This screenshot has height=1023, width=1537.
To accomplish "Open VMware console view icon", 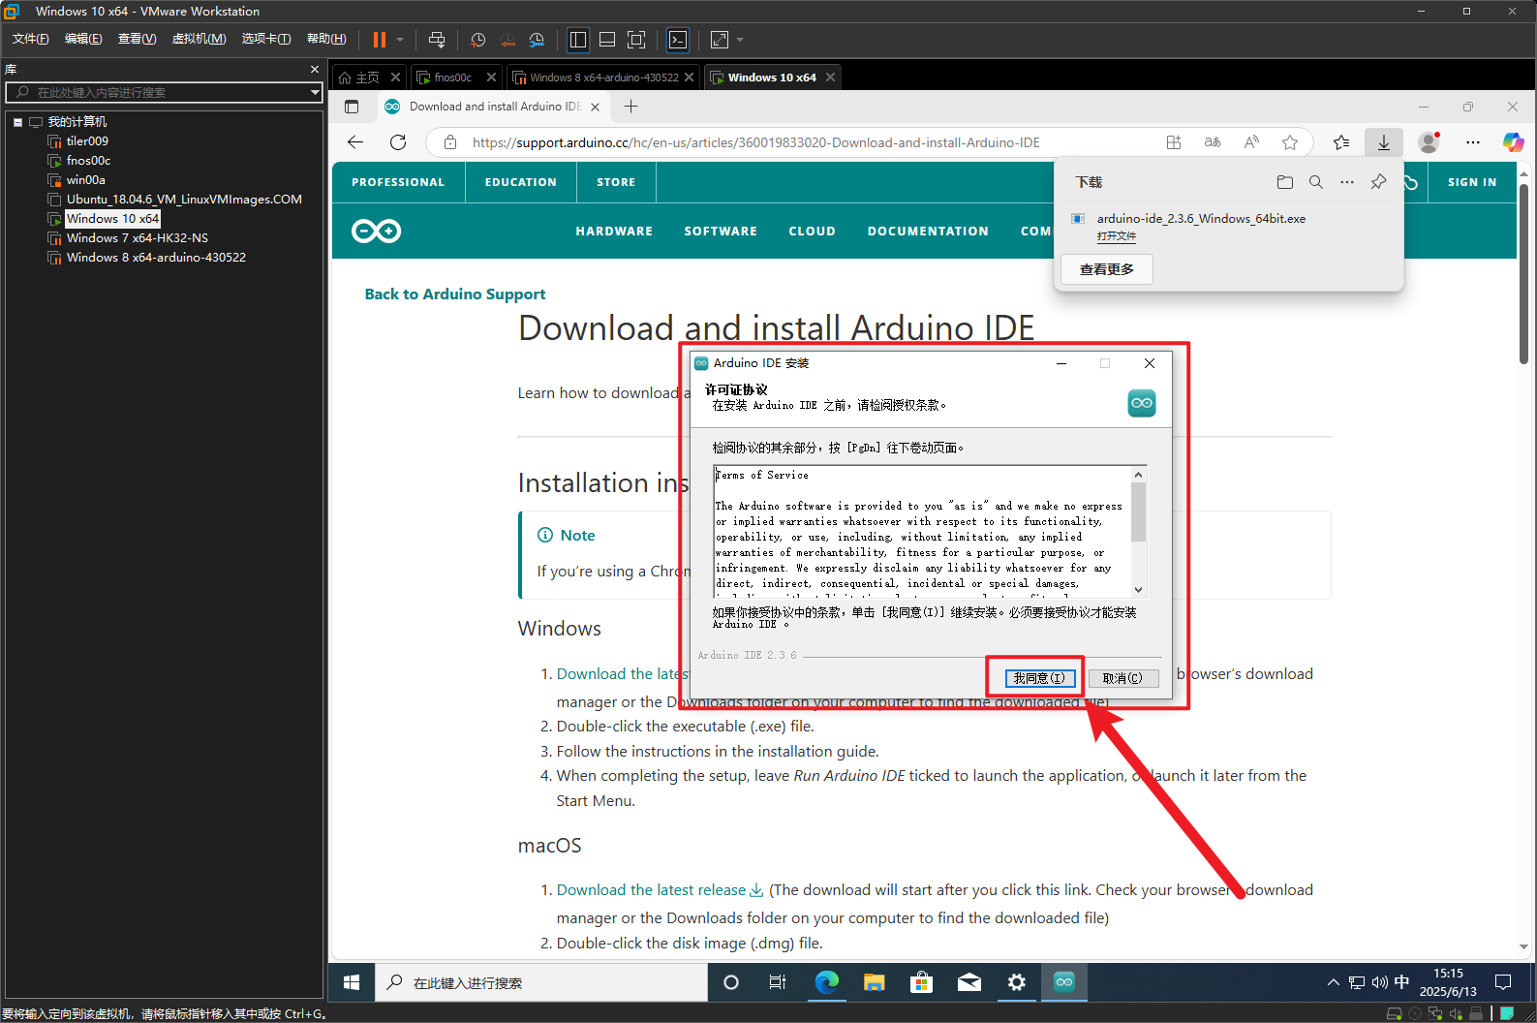I will click(678, 40).
